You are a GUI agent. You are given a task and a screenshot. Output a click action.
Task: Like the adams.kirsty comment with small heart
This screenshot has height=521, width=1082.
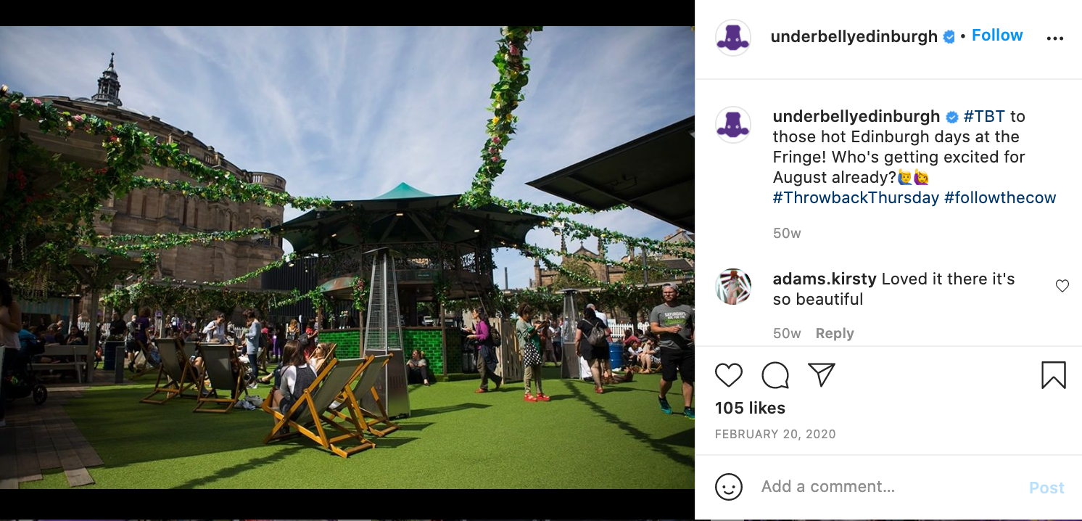[x=1062, y=286]
